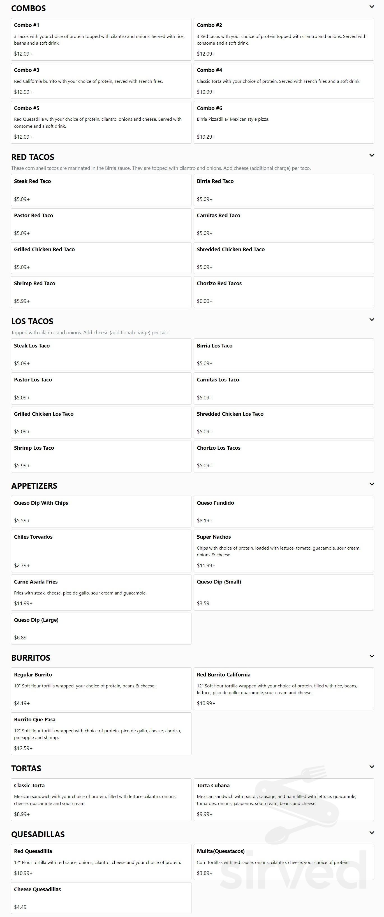Open Queso Fundido appetizer
This screenshot has height=917, width=384.
click(284, 511)
